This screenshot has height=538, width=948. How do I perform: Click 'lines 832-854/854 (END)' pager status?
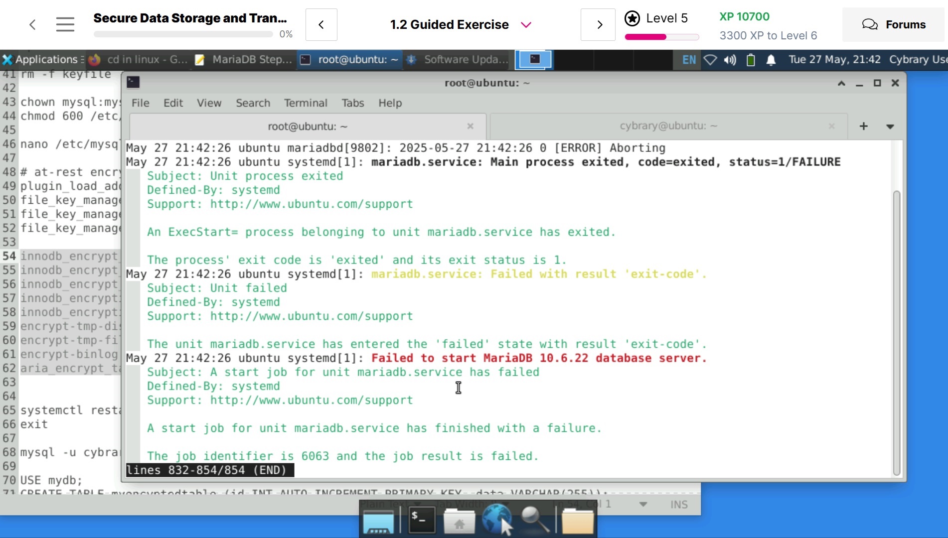pyautogui.click(x=210, y=470)
